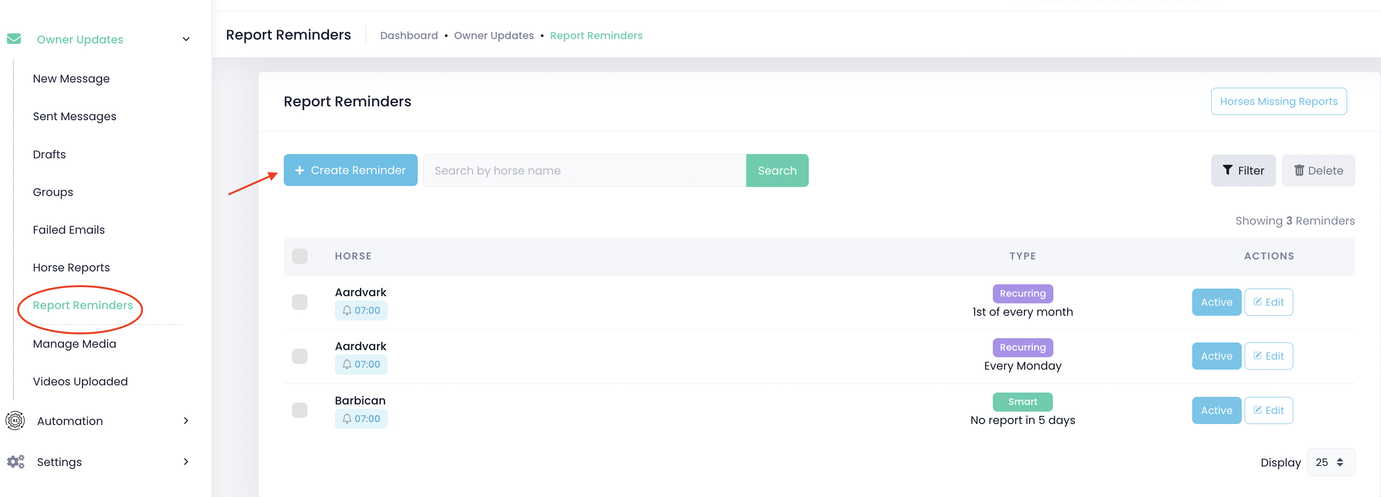The width and height of the screenshot is (1381, 497).
Task: Toggle the select-all checkbox in table header
Action: click(299, 256)
